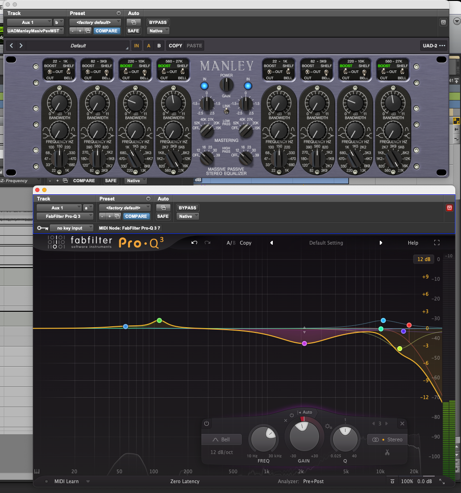
Task: Open Manley factory default preset dropdown
Action: pos(95,23)
